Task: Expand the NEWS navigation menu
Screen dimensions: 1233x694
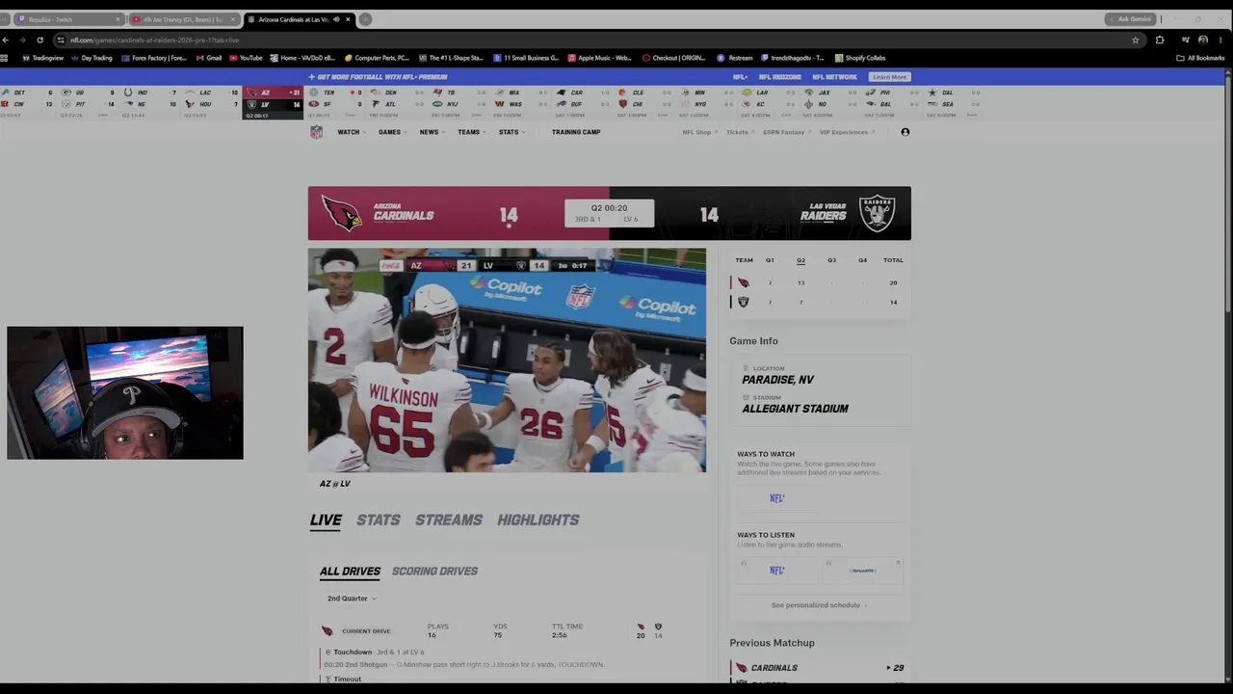Action: (430, 132)
